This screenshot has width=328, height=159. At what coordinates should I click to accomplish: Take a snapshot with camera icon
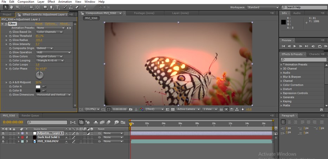[x=130, y=109]
